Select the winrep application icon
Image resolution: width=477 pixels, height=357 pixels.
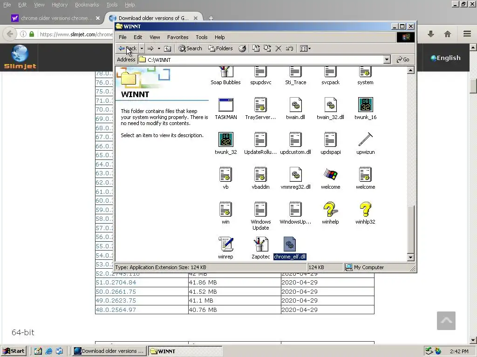click(x=226, y=248)
